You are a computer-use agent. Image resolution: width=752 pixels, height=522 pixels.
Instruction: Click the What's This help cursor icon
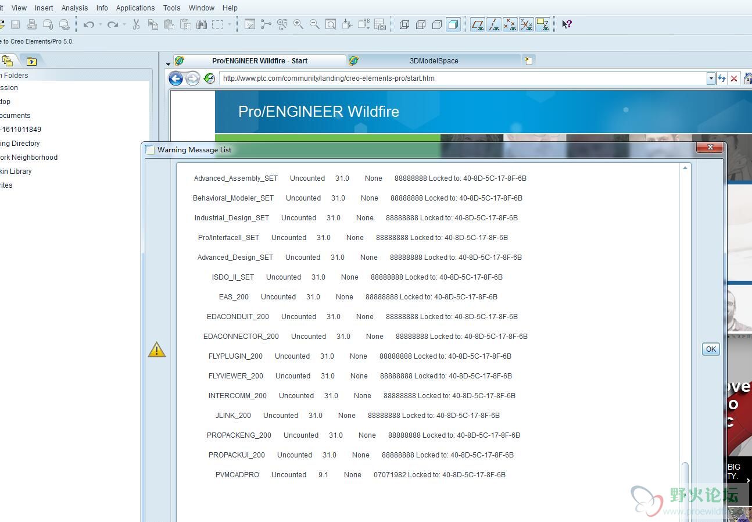(567, 24)
